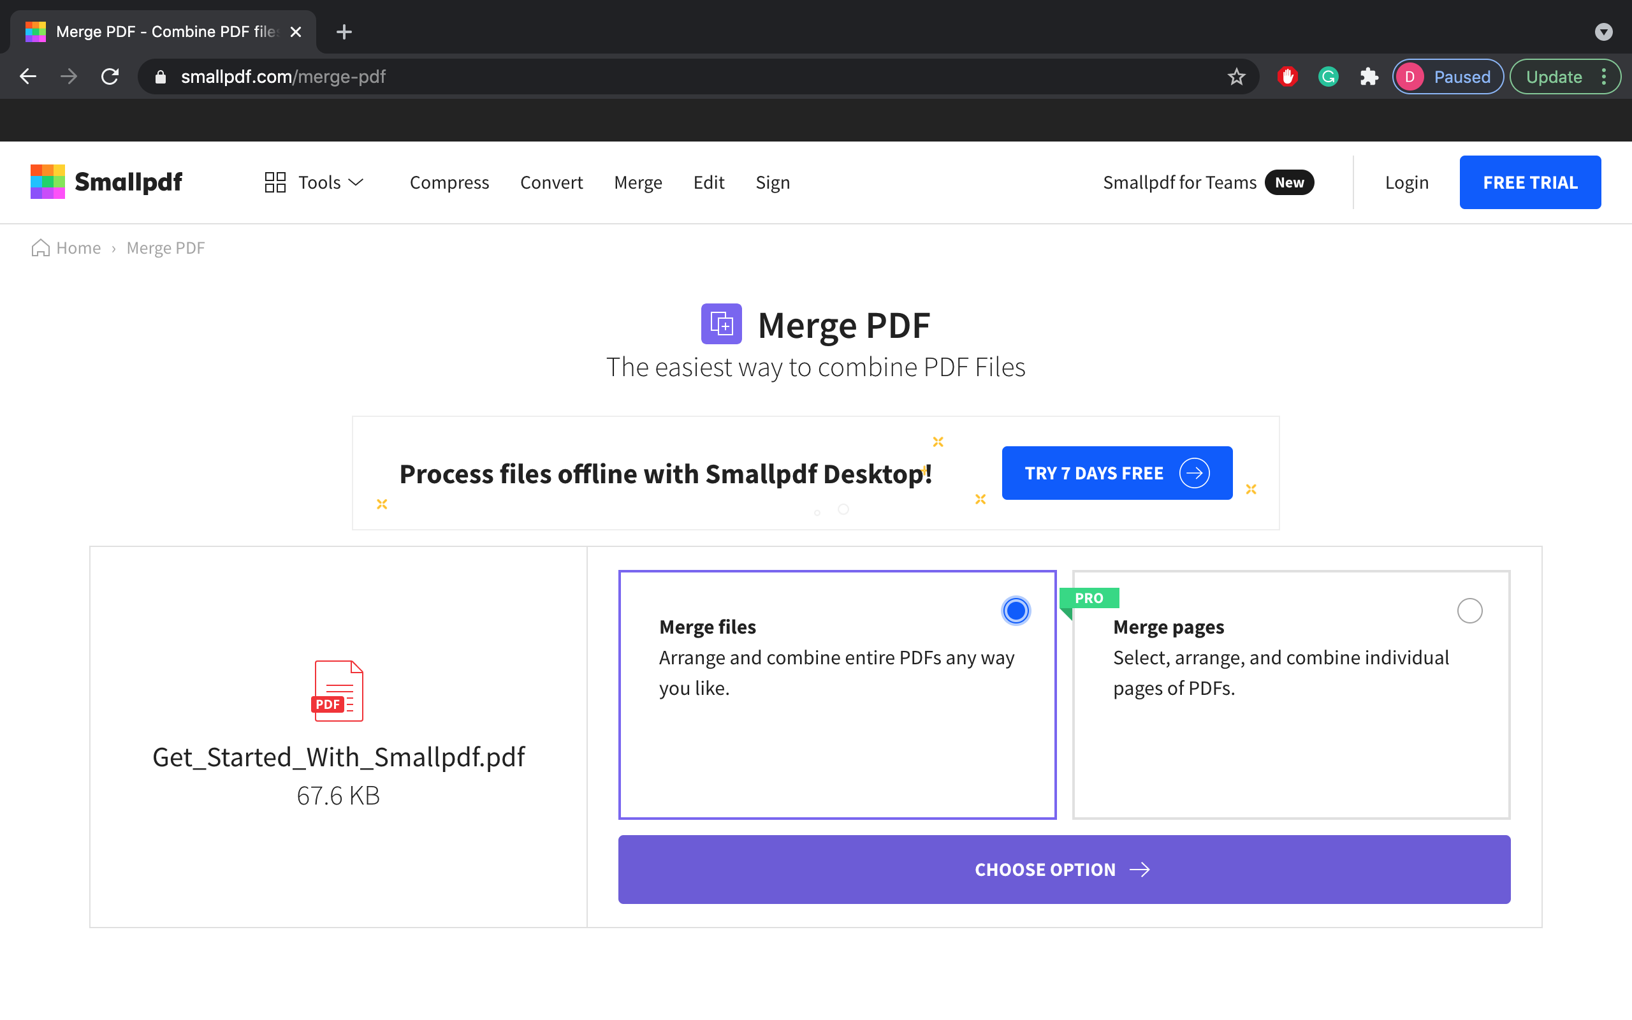Open a new browser tab

[x=344, y=32]
